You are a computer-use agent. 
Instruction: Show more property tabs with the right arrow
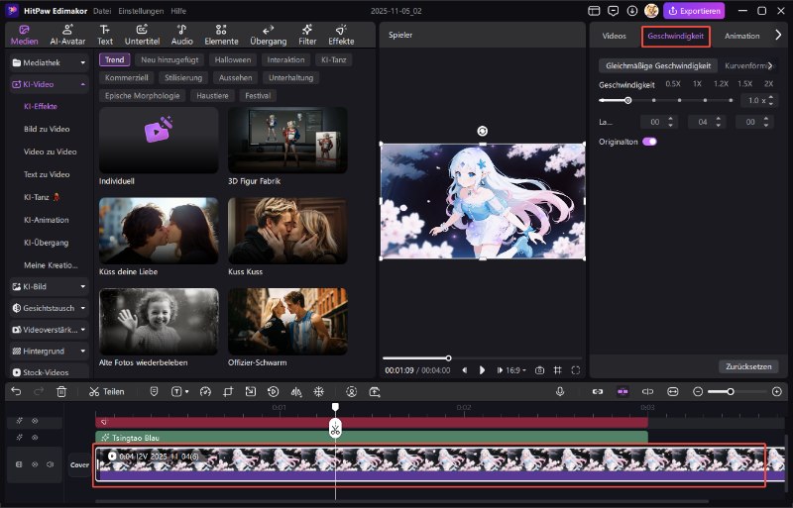tap(778, 35)
